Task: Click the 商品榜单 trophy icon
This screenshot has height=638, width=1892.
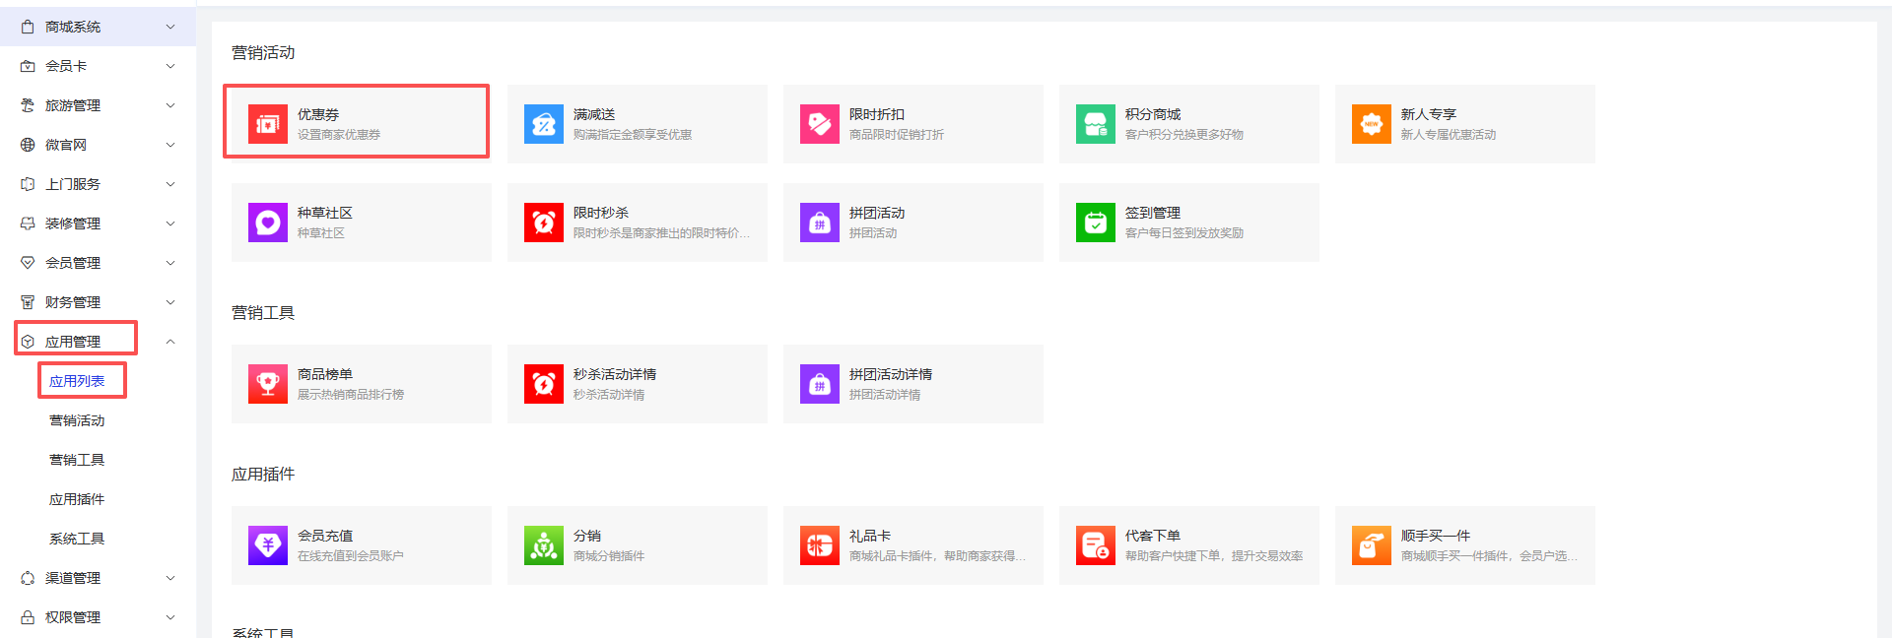Action: 267,384
